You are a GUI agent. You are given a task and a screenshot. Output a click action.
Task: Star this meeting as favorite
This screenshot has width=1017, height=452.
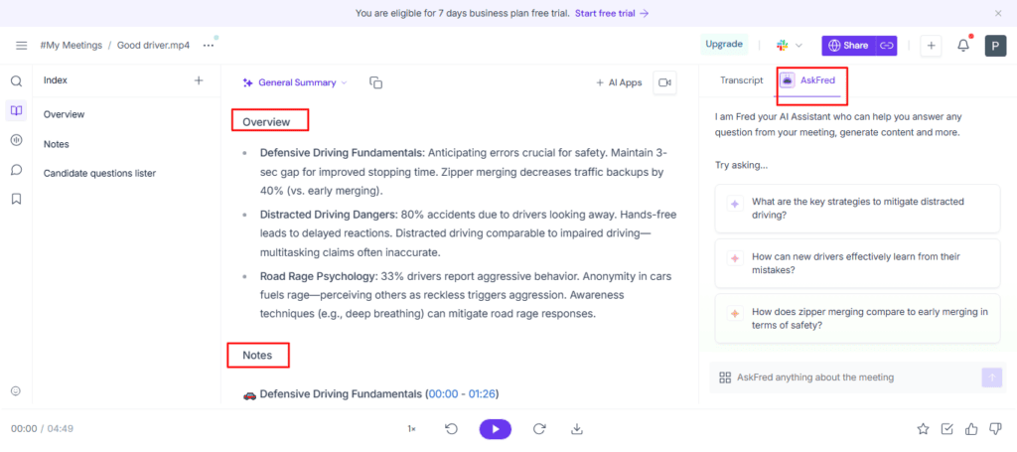point(923,429)
